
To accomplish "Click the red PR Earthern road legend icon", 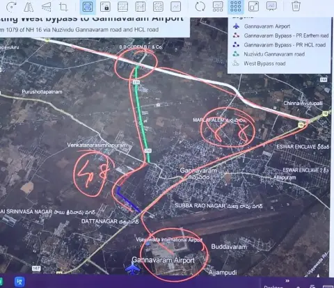I will pyautogui.click(x=236, y=35).
